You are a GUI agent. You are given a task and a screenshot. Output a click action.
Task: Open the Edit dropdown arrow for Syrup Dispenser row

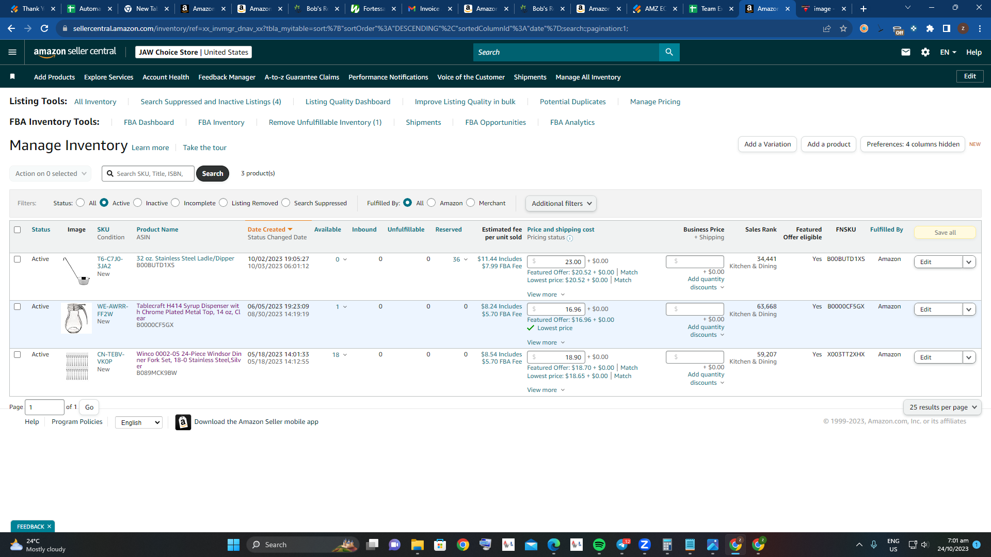[969, 309]
